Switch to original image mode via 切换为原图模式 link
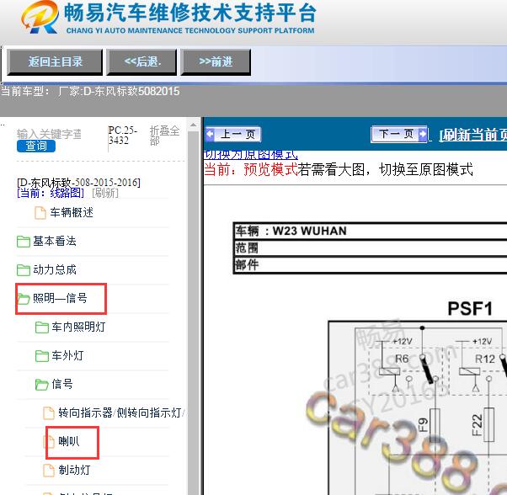The image size is (507, 495). (251, 155)
